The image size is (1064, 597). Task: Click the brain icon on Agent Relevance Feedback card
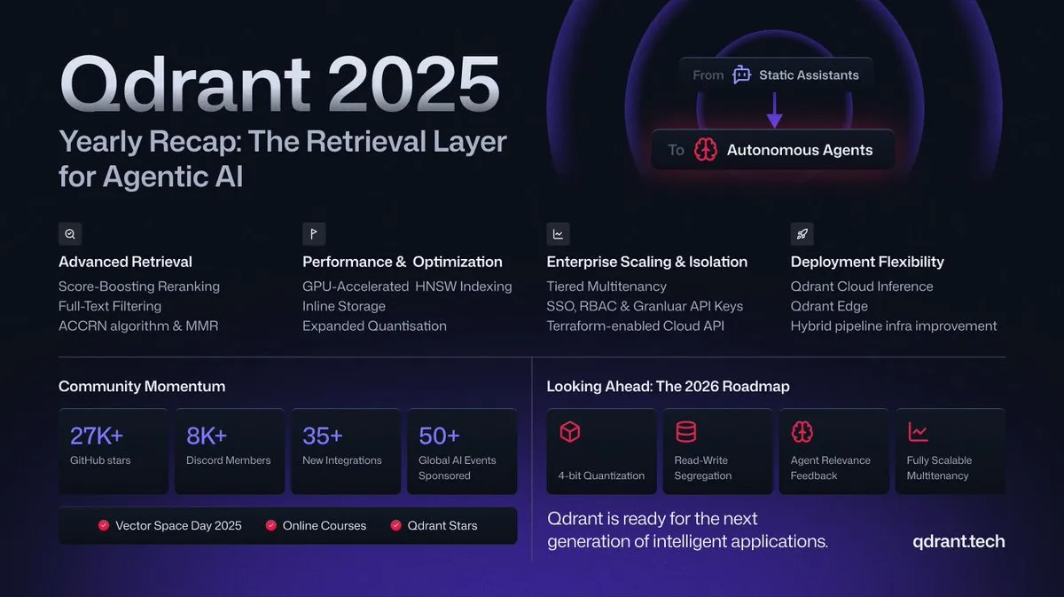pos(802,432)
